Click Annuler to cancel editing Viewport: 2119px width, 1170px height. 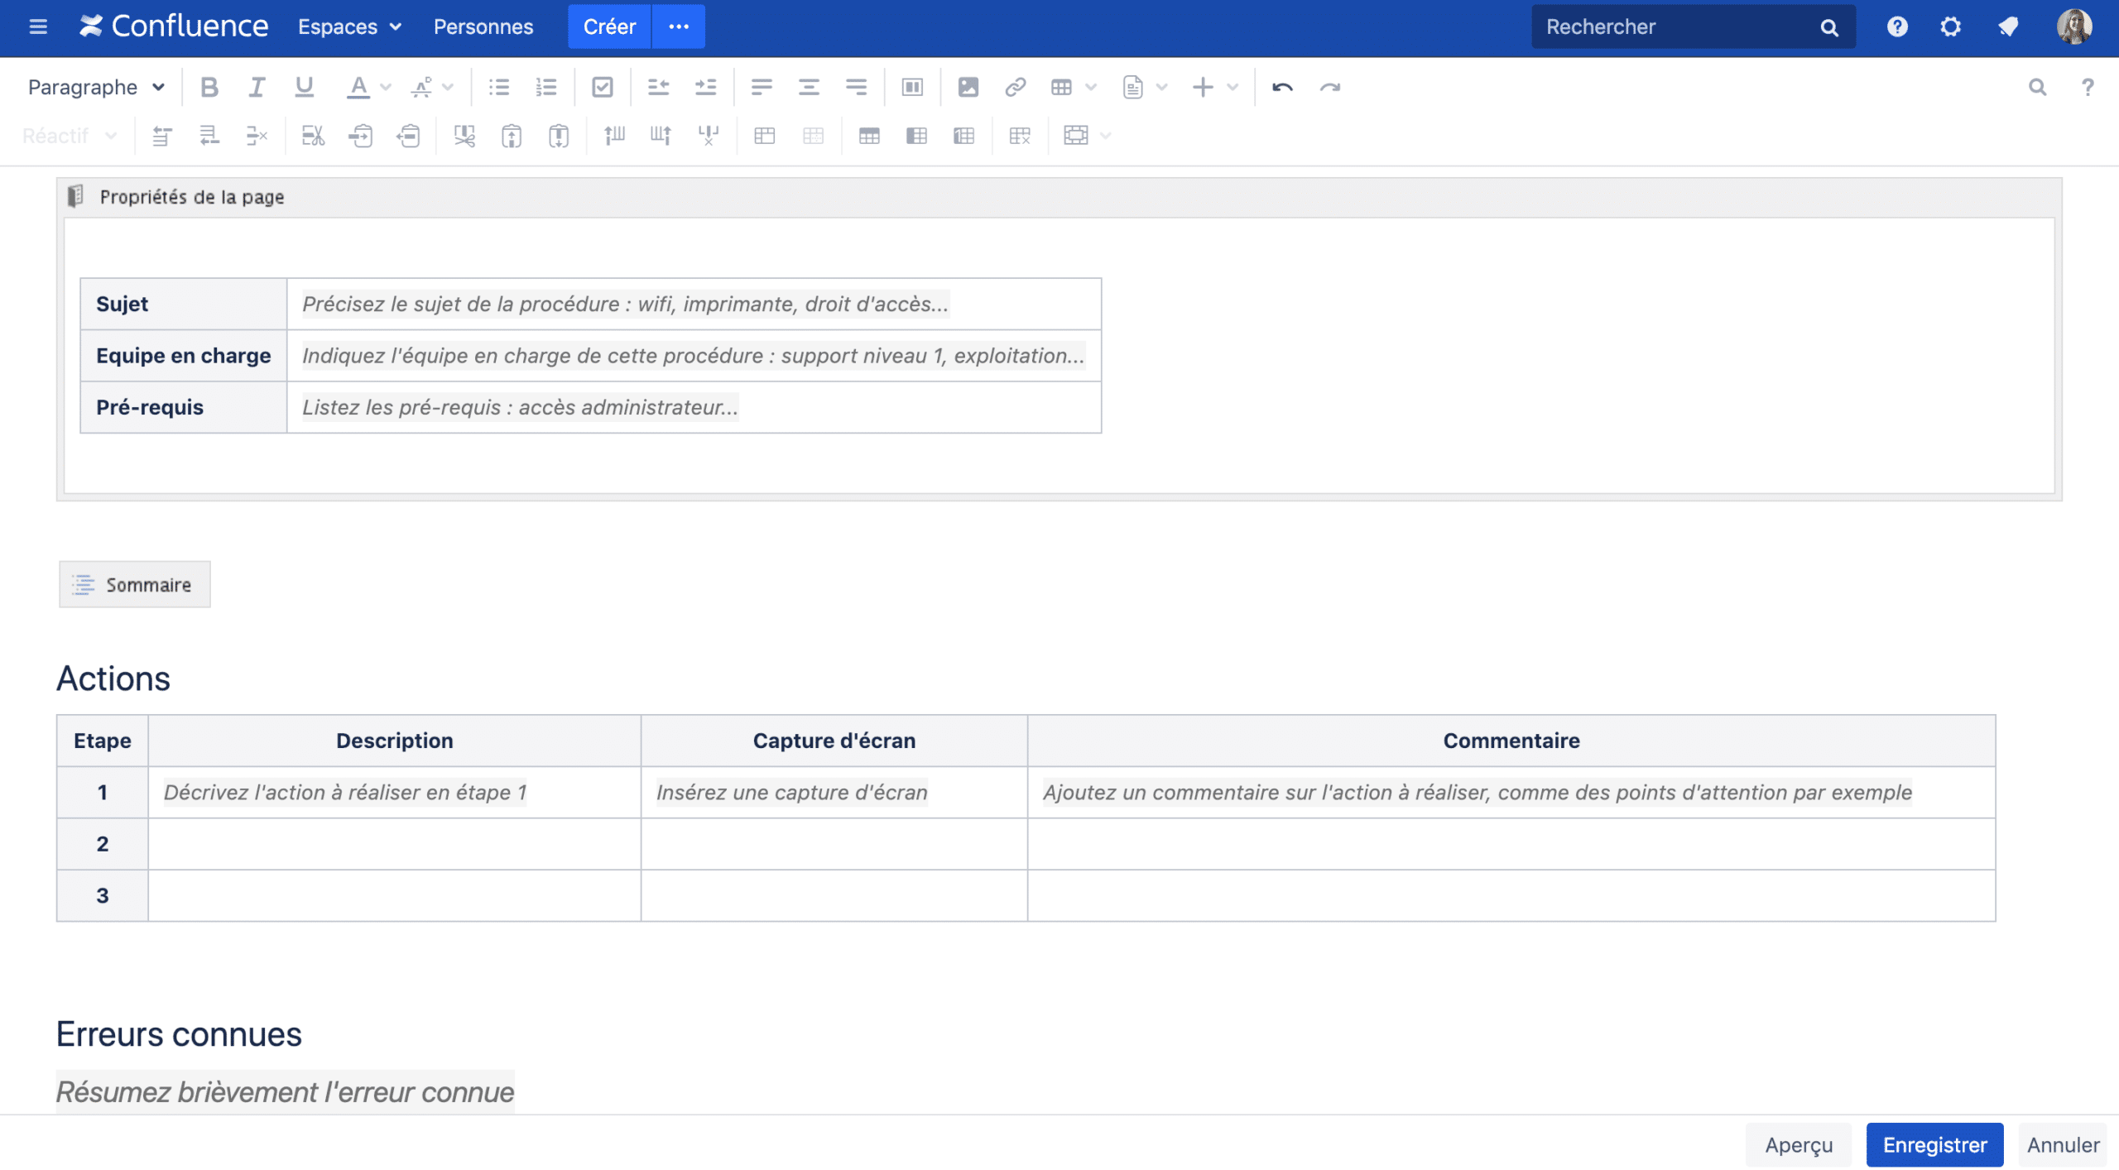click(x=2063, y=1144)
